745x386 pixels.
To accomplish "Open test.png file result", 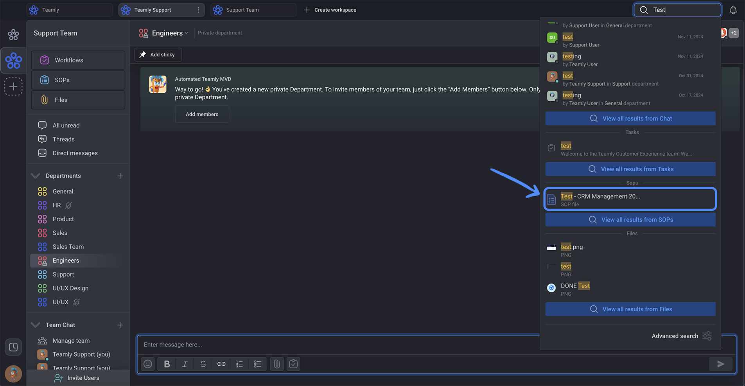I will 630,251.
